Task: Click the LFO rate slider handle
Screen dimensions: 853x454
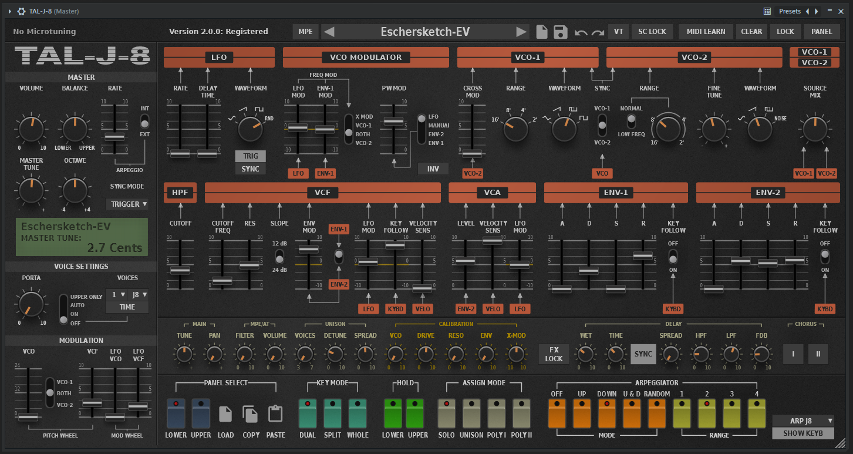Action: coord(180,153)
